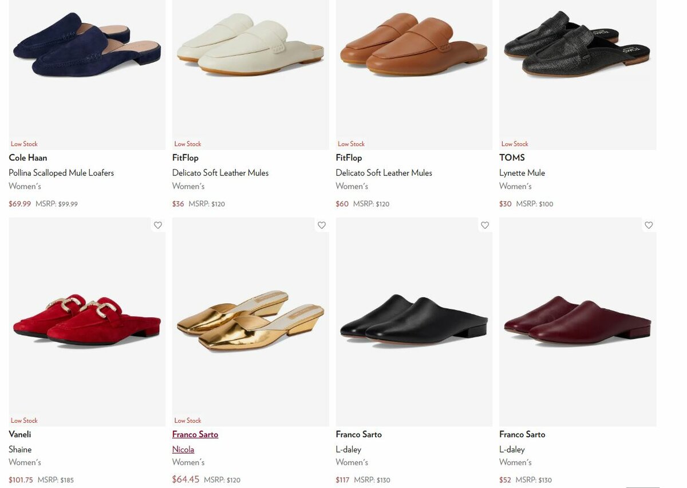Open the TOMS Lynette Mule title

[522, 173]
